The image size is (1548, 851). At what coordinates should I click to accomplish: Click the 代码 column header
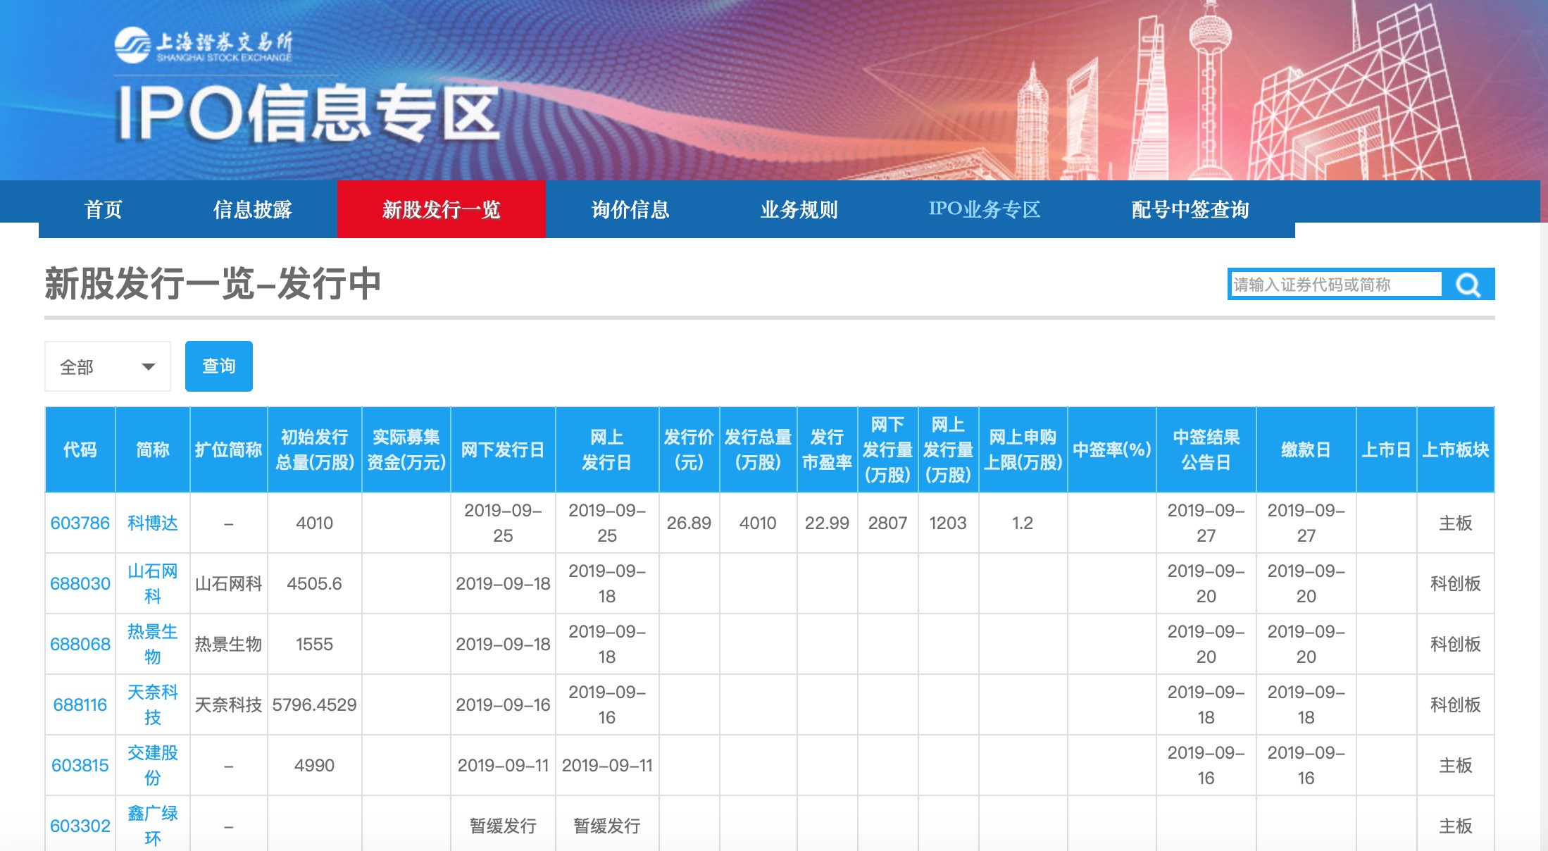click(80, 449)
